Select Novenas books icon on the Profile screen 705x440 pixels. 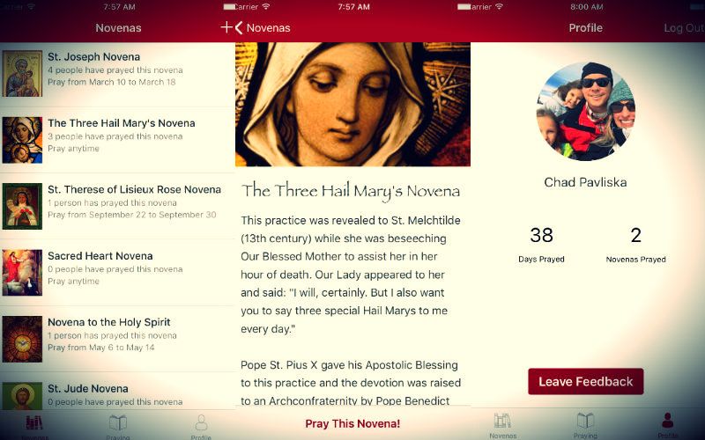tap(503, 422)
